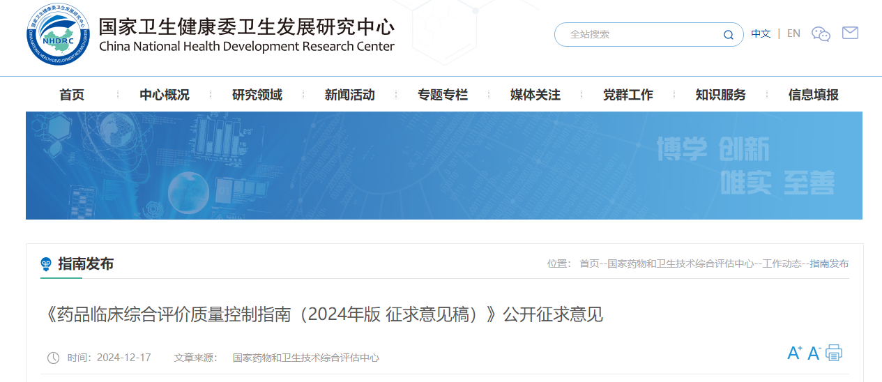
Task: Open the 信息填报 menu item
Action: 814,95
